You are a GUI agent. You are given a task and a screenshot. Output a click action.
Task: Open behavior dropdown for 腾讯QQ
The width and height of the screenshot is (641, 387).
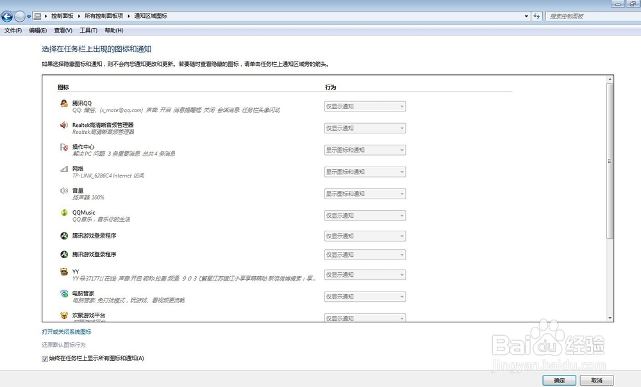(x=365, y=106)
